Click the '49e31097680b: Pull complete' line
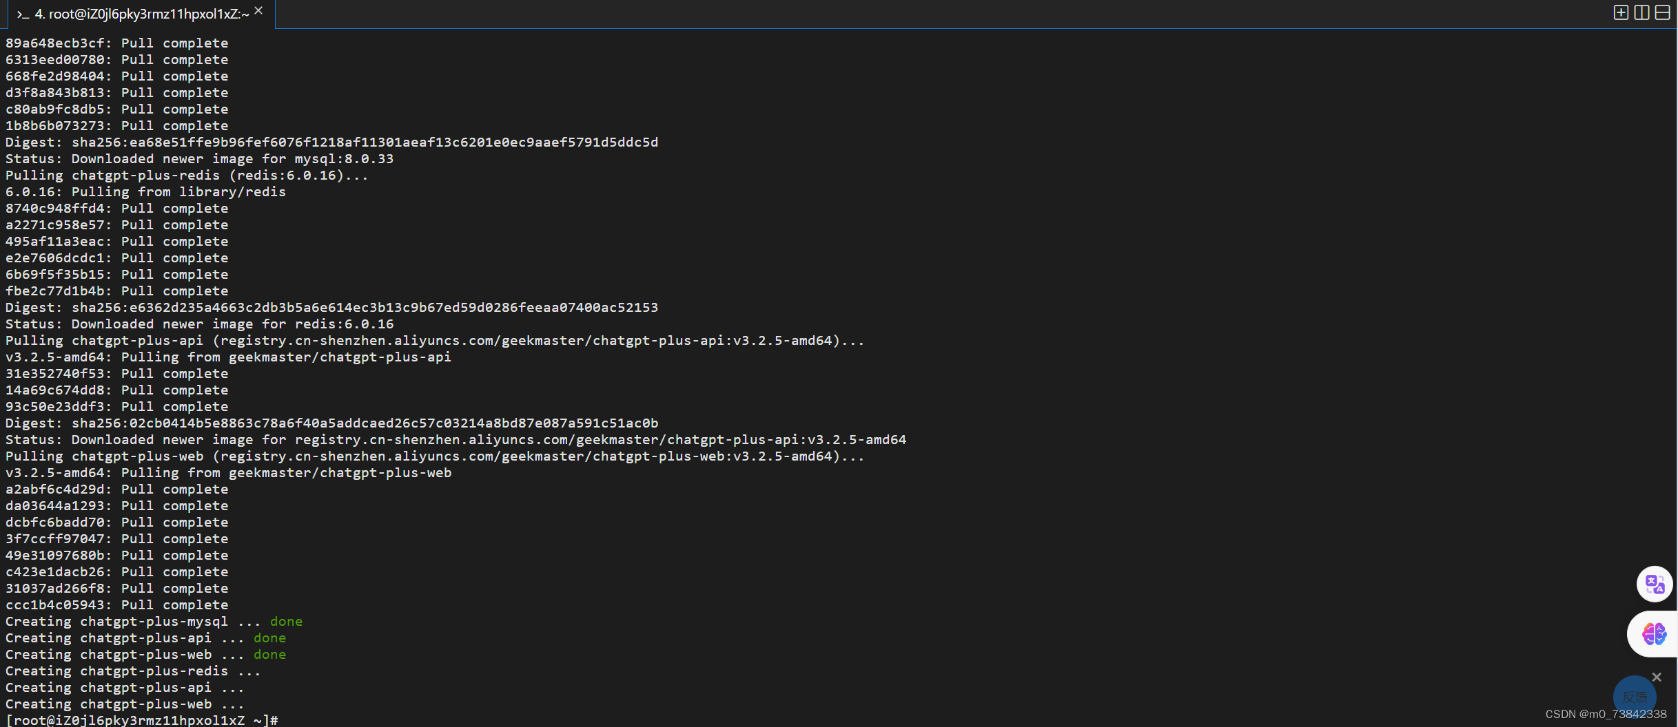Image resolution: width=1678 pixels, height=727 pixels. [x=116, y=555]
